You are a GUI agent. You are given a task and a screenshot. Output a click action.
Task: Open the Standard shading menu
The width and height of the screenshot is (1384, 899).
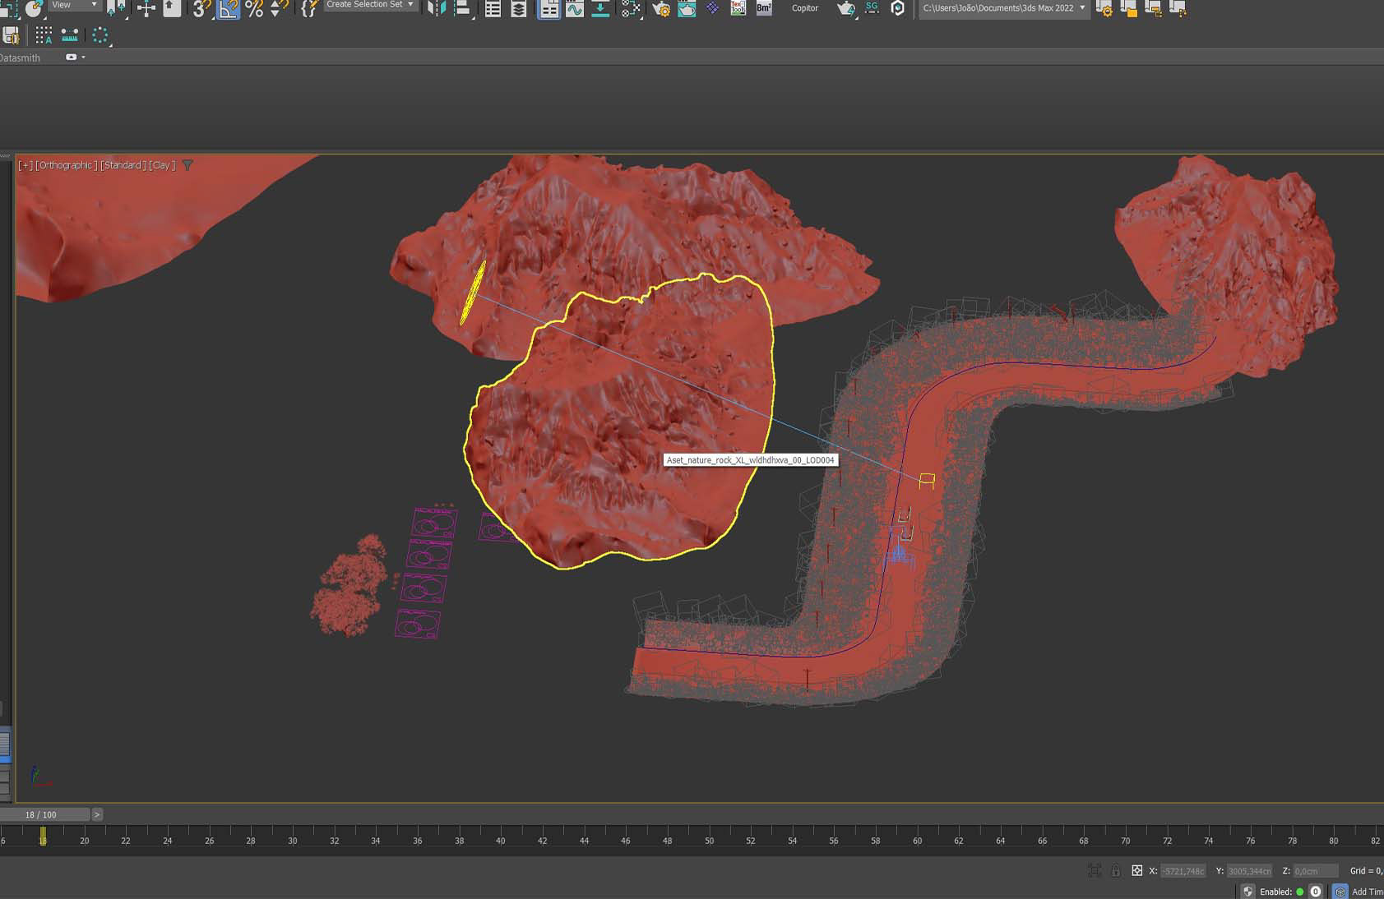tap(123, 165)
